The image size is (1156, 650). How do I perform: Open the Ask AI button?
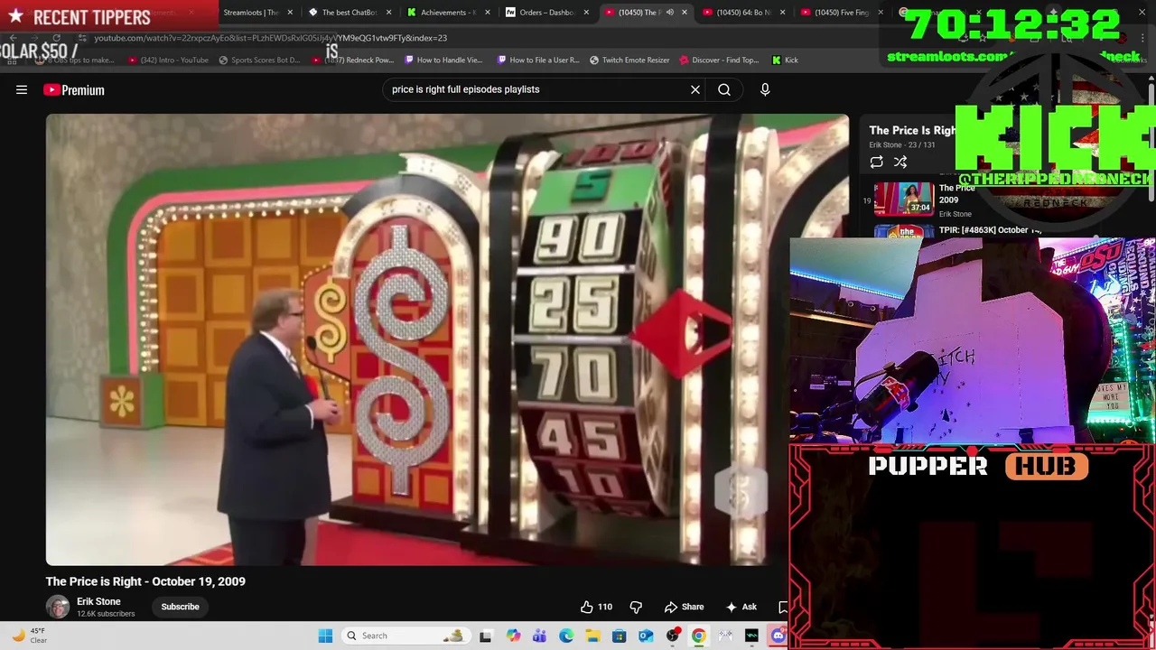point(741,607)
